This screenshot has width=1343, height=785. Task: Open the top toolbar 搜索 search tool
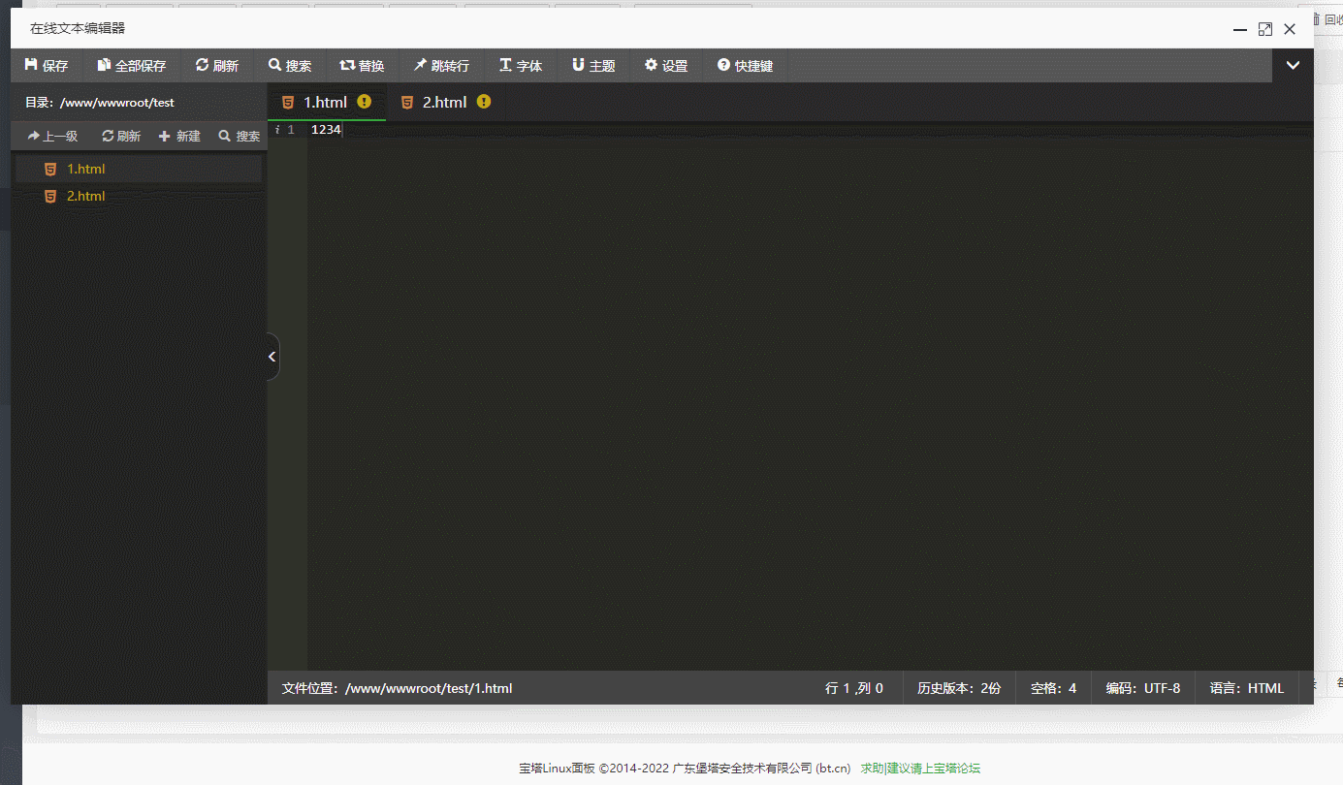[290, 66]
